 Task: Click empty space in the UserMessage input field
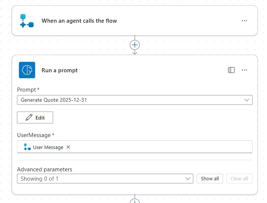click(160, 147)
